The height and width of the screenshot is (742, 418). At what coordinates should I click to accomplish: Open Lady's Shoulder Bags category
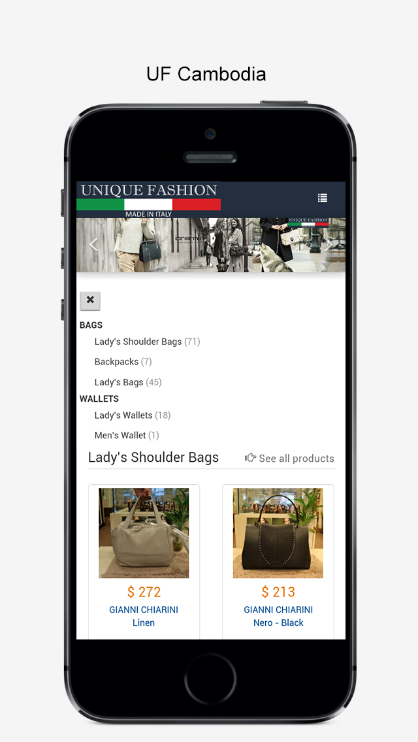pyautogui.click(x=147, y=342)
